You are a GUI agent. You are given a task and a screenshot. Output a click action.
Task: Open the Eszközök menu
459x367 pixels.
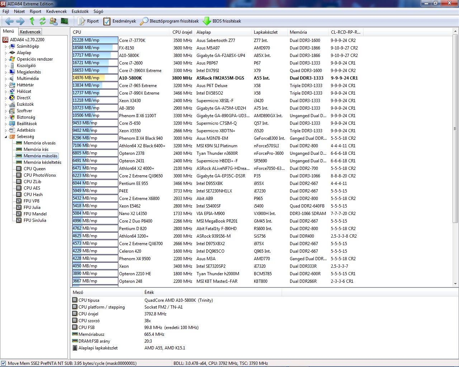80,11
